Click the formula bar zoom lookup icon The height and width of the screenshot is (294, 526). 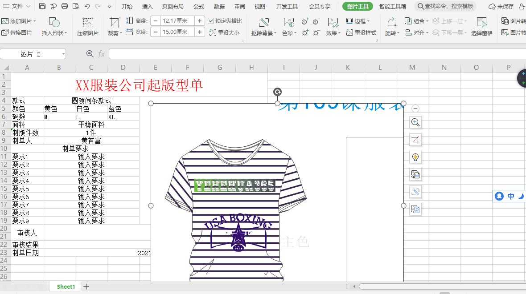click(90, 53)
